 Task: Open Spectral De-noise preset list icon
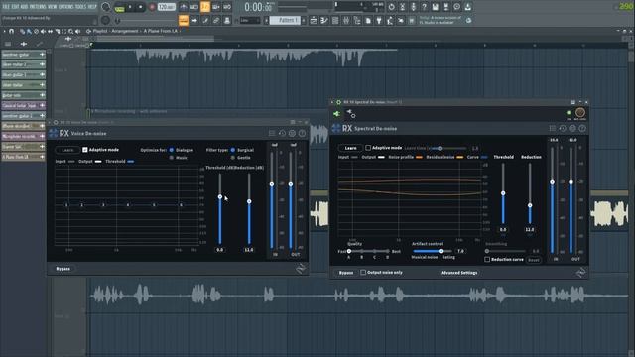pyautogui.click(x=553, y=128)
